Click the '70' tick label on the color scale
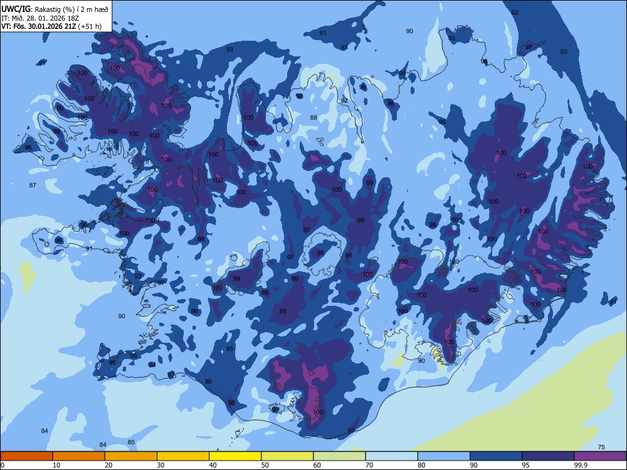The height and width of the screenshot is (470, 627). pos(369,465)
